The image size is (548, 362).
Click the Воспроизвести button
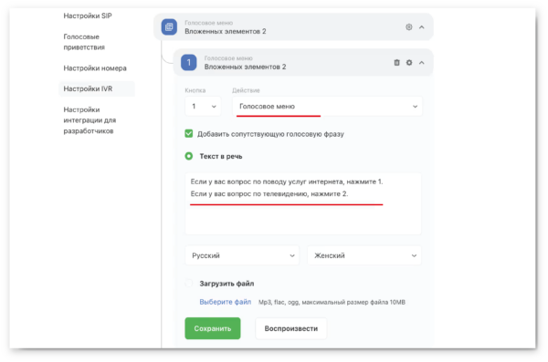point(291,328)
